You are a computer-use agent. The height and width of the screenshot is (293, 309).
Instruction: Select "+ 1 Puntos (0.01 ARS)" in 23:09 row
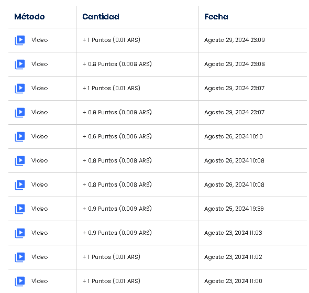tap(112, 40)
